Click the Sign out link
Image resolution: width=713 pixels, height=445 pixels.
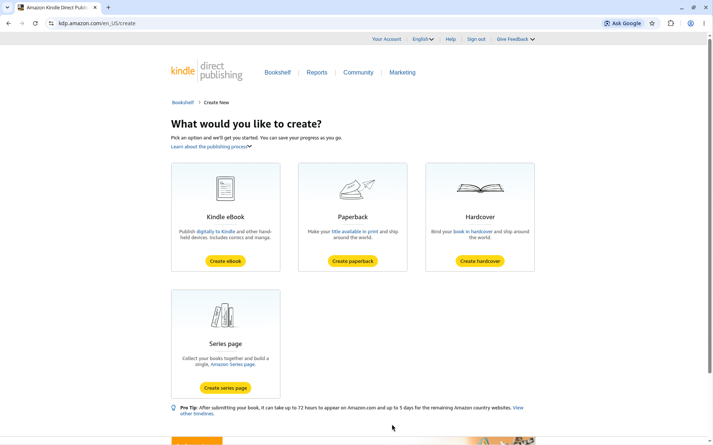click(476, 39)
